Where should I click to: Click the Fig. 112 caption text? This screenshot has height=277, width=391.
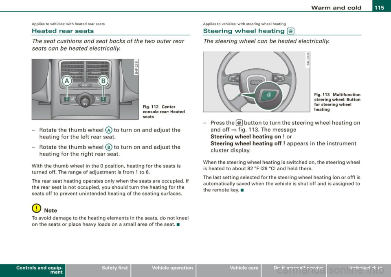164,112
